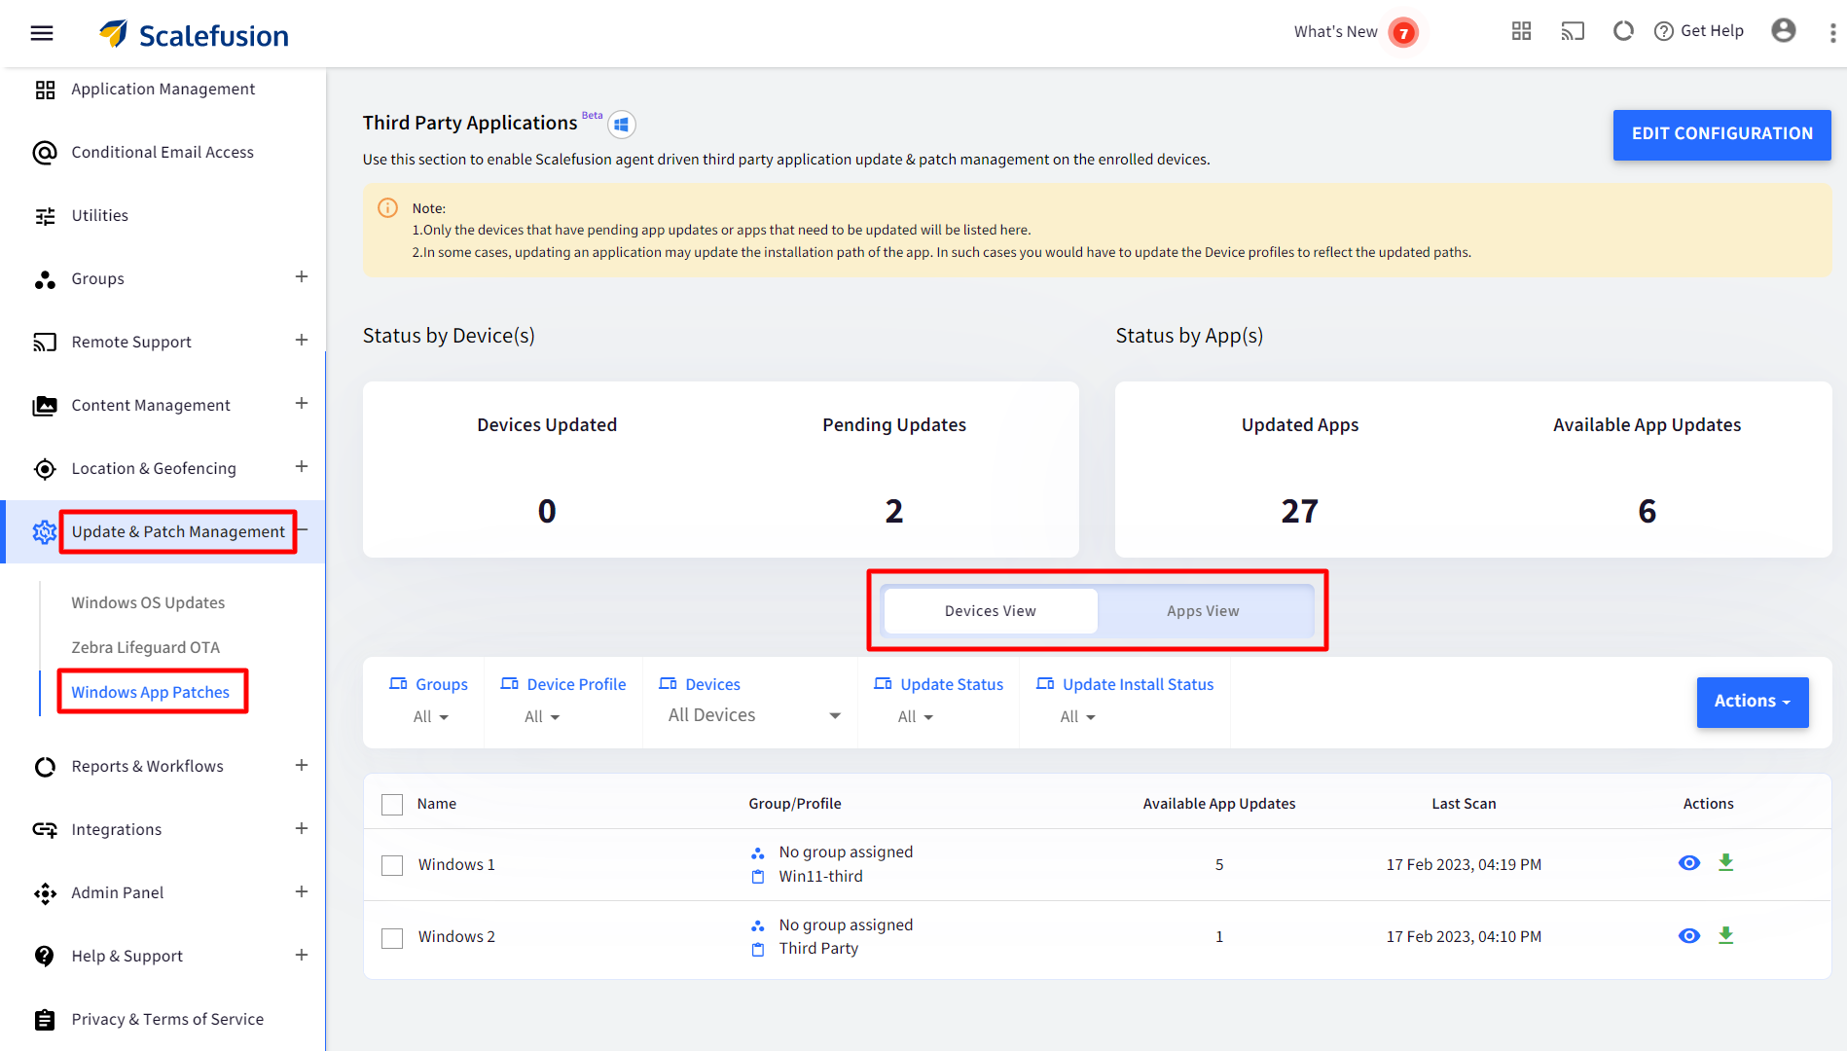Image resolution: width=1847 pixels, height=1051 pixels.
Task: Open the hamburger navigation menu
Action: point(42,33)
